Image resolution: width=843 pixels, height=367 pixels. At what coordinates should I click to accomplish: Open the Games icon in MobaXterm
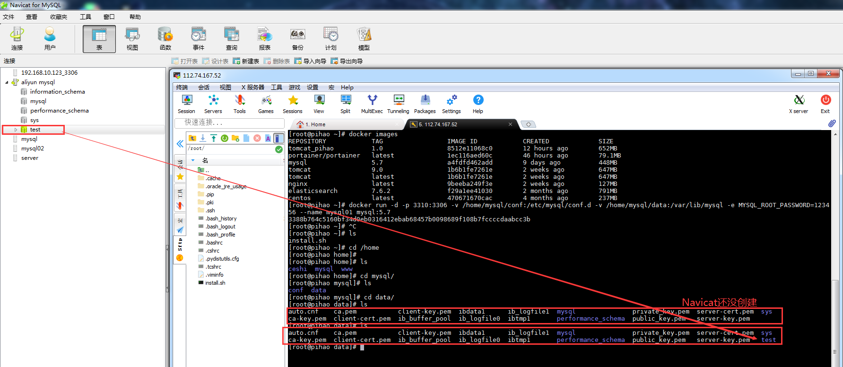click(x=266, y=104)
